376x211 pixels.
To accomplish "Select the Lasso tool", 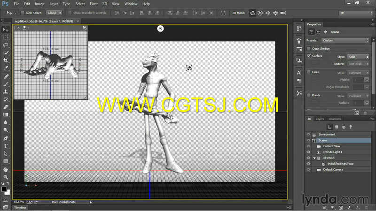I will tap(6, 45).
